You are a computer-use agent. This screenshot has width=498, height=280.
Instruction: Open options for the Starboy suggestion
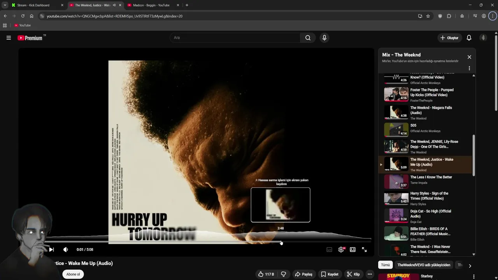click(x=473, y=276)
